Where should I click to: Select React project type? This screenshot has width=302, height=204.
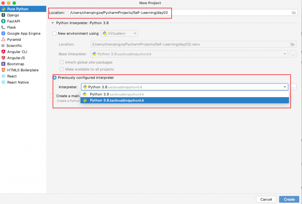coord(23,76)
